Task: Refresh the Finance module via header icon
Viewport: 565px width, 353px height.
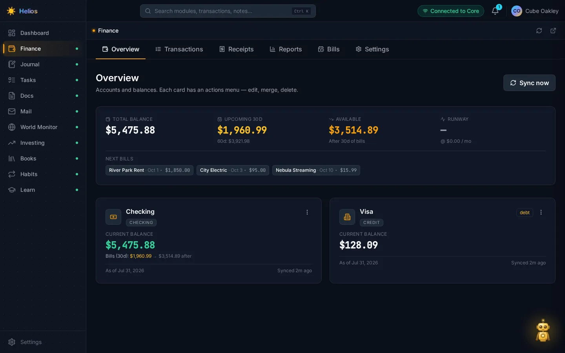Action: [539, 31]
